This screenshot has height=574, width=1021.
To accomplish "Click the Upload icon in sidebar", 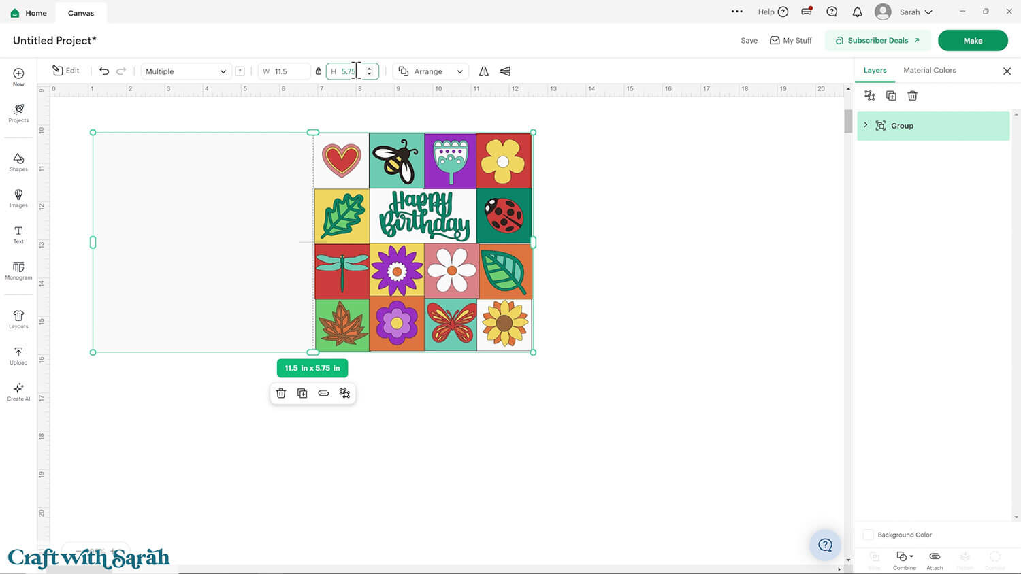I will click(x=18, y=355).
